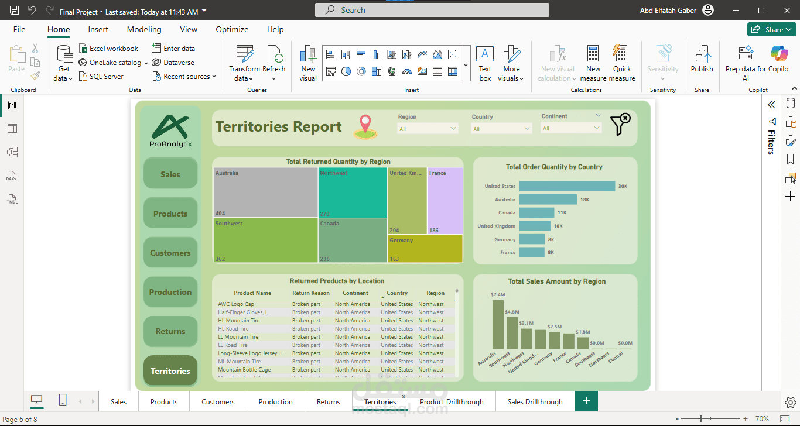Click the Transform data icon
Image resolution: width=800 pixels, height=426 pixels.
(x=244, y=54)
